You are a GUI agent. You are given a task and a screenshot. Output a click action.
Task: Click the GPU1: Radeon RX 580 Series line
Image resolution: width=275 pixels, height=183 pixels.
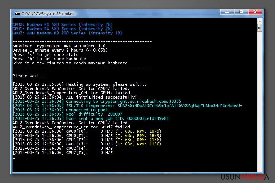(x=62, y=29)
